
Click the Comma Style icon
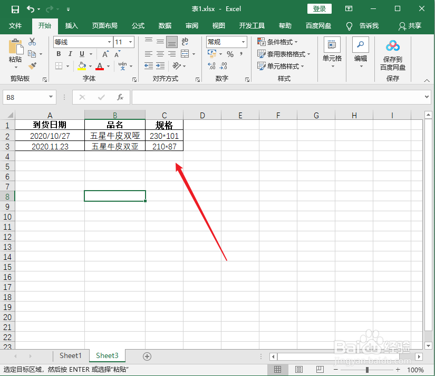[x=241, y=54]
